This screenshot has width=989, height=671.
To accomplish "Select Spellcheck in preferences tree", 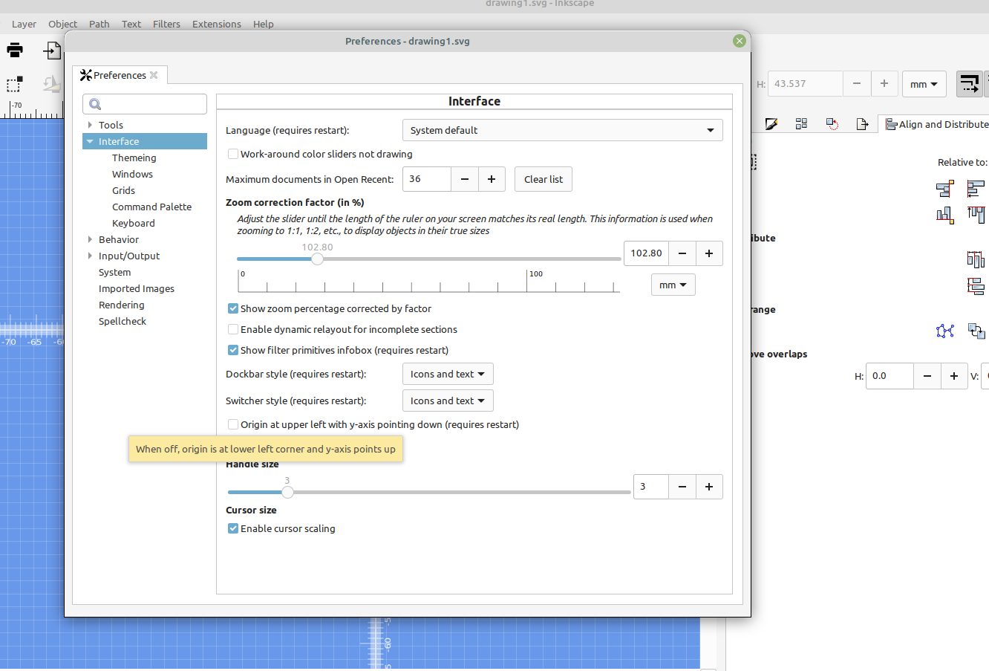I will [x=123, y=321].
